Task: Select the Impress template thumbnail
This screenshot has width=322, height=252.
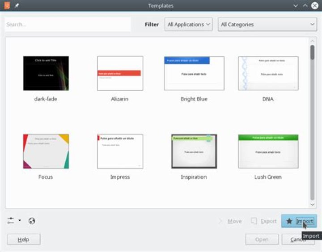Action: pos(120,151)
